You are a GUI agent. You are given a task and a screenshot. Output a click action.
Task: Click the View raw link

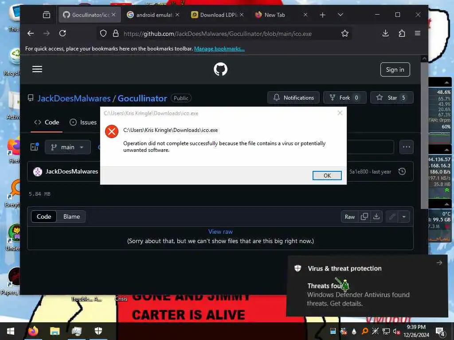[x=220, y=232]
